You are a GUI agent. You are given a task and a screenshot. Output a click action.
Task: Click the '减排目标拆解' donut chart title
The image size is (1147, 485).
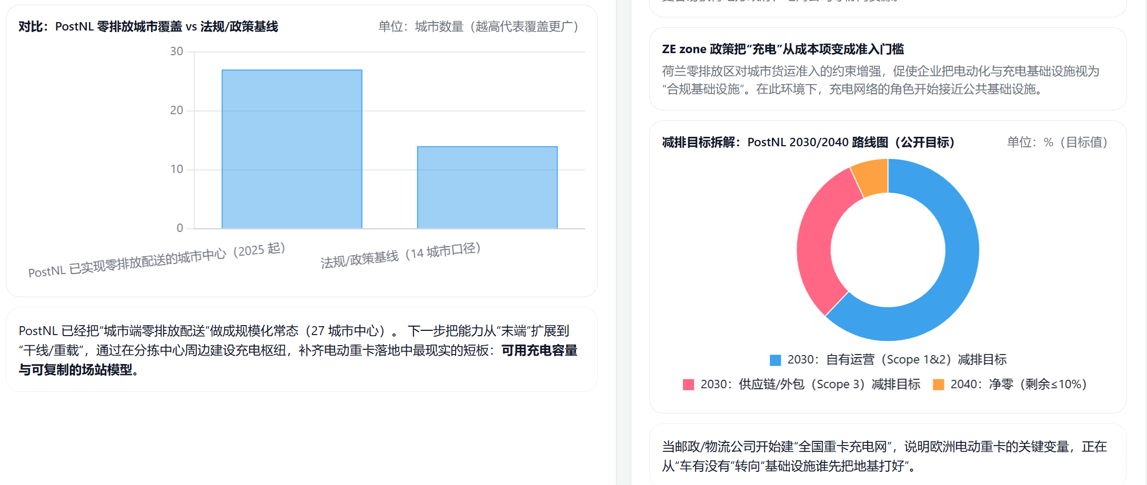click(x=808, y=143)
